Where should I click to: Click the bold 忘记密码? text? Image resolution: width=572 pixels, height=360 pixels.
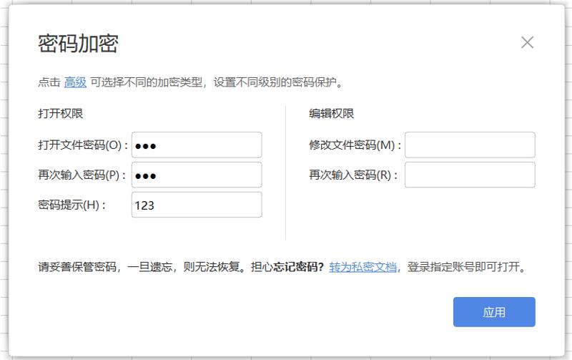tap(298, 268)
